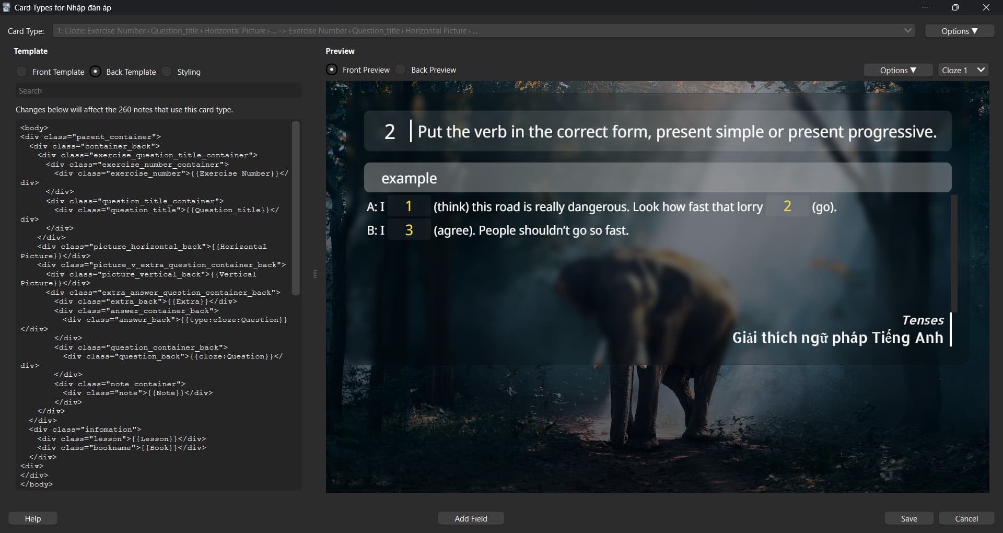Select the Back Template radio button
The image size is (1003, 533).
(x=96, y=72)
